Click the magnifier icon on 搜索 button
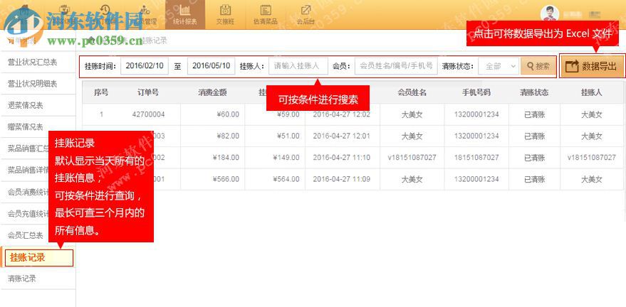The width and height of the screenshot is (626, 307). tap(530, 66)
